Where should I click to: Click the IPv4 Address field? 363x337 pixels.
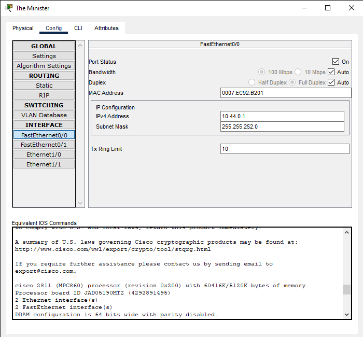[282, 116]
